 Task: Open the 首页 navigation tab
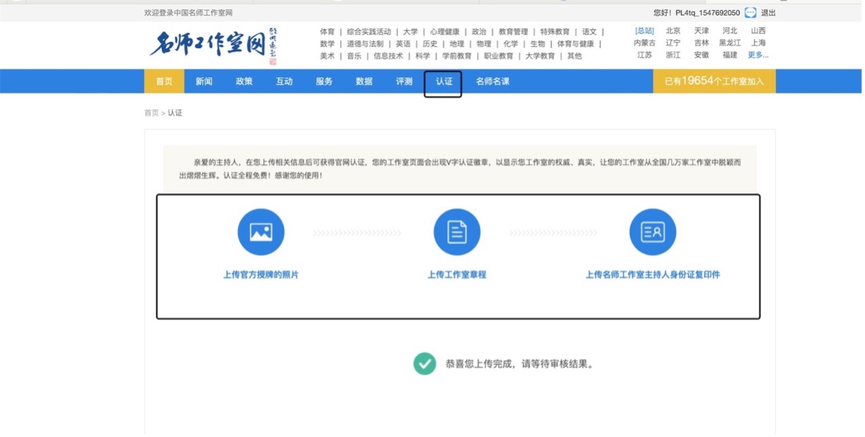click(x=164, y=81)
